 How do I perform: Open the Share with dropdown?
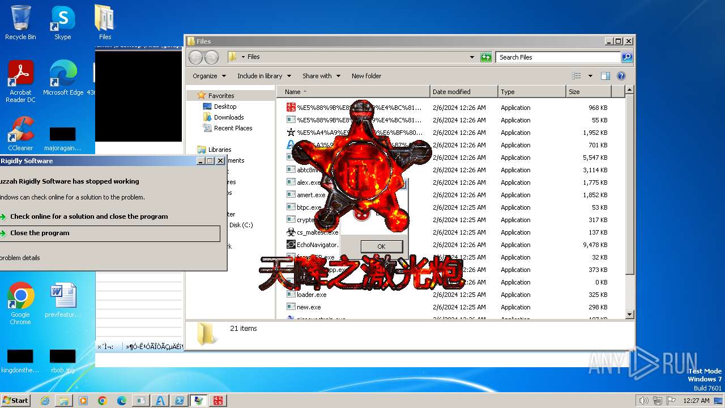click(x=321, y=76)
